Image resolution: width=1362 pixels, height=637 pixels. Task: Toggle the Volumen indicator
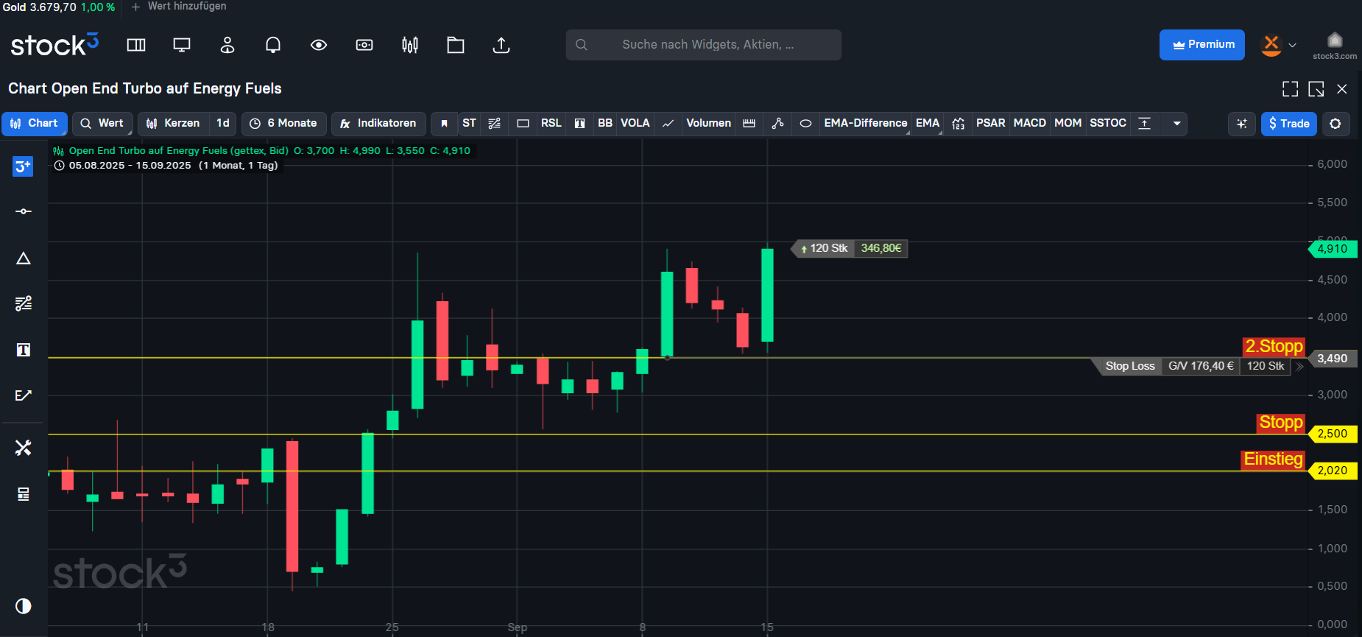pyautogui.click(x=708, y=124)
